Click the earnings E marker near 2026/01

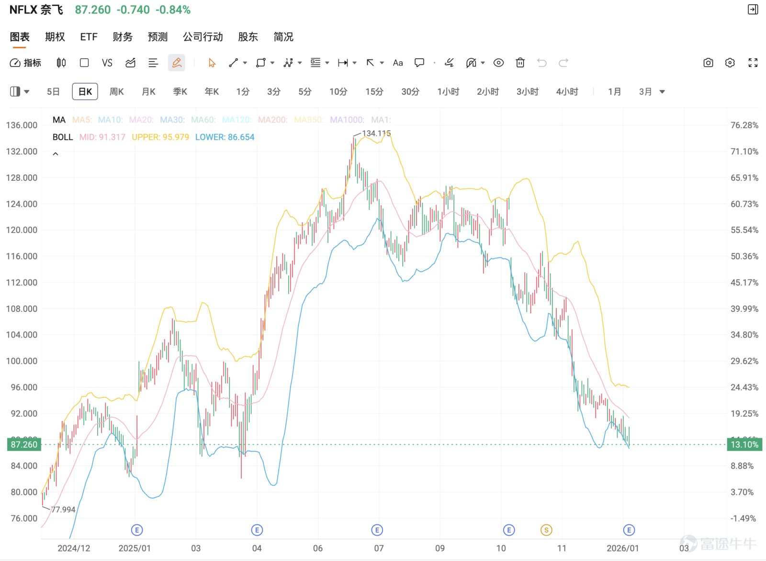pos(629,530)
